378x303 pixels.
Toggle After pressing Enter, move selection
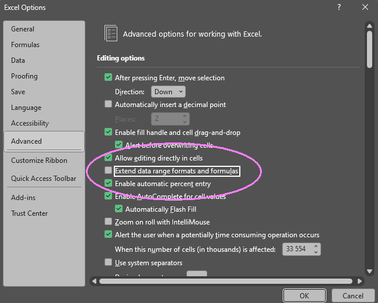coord(108,77)
